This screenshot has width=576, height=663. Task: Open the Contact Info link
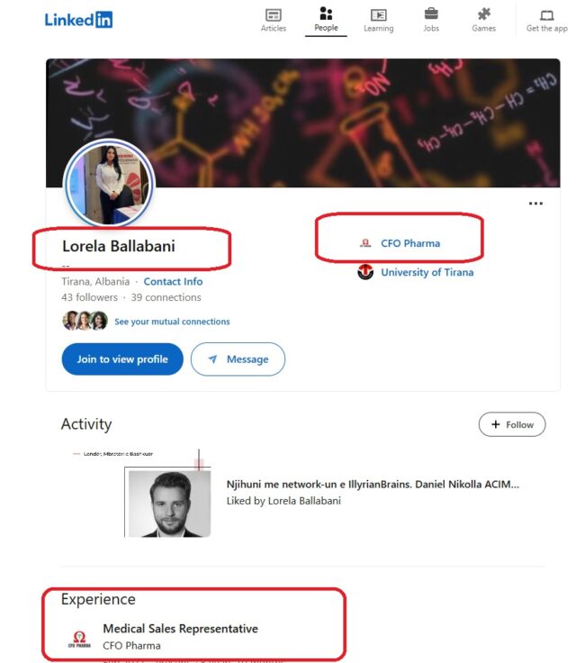[173, 282]
